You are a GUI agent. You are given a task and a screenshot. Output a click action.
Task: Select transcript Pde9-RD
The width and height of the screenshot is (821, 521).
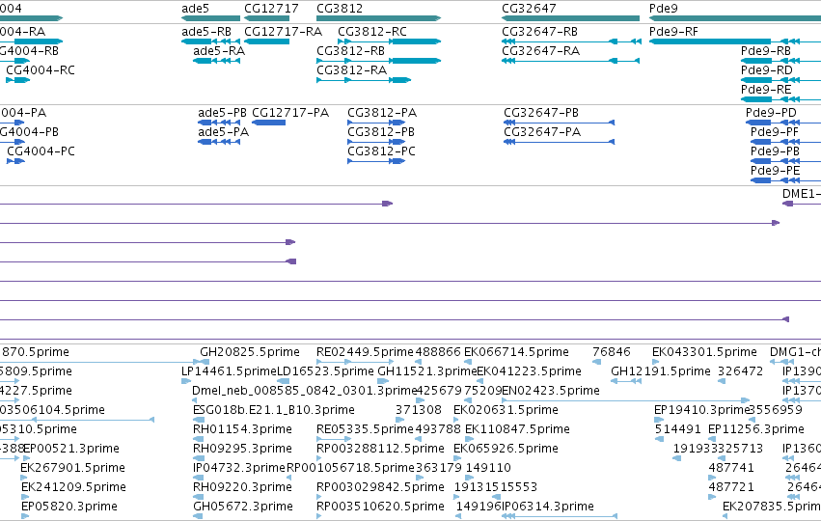point(780,80)
